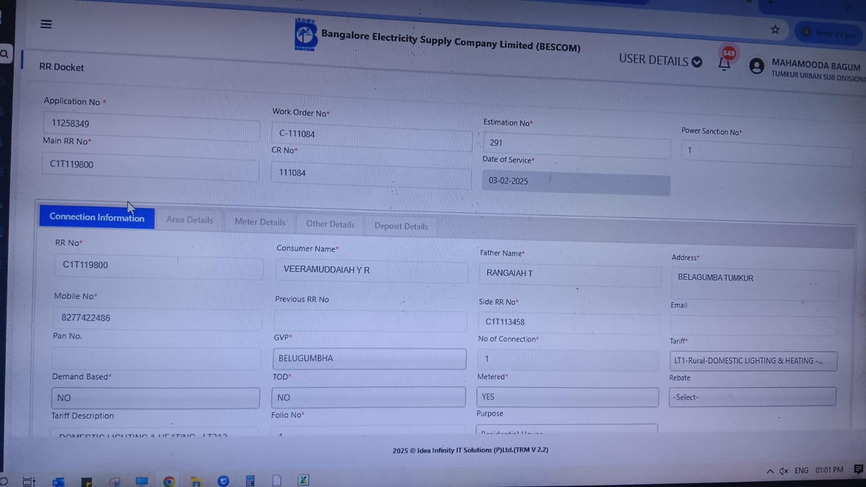Open the hamburger navigation menu

46,24
